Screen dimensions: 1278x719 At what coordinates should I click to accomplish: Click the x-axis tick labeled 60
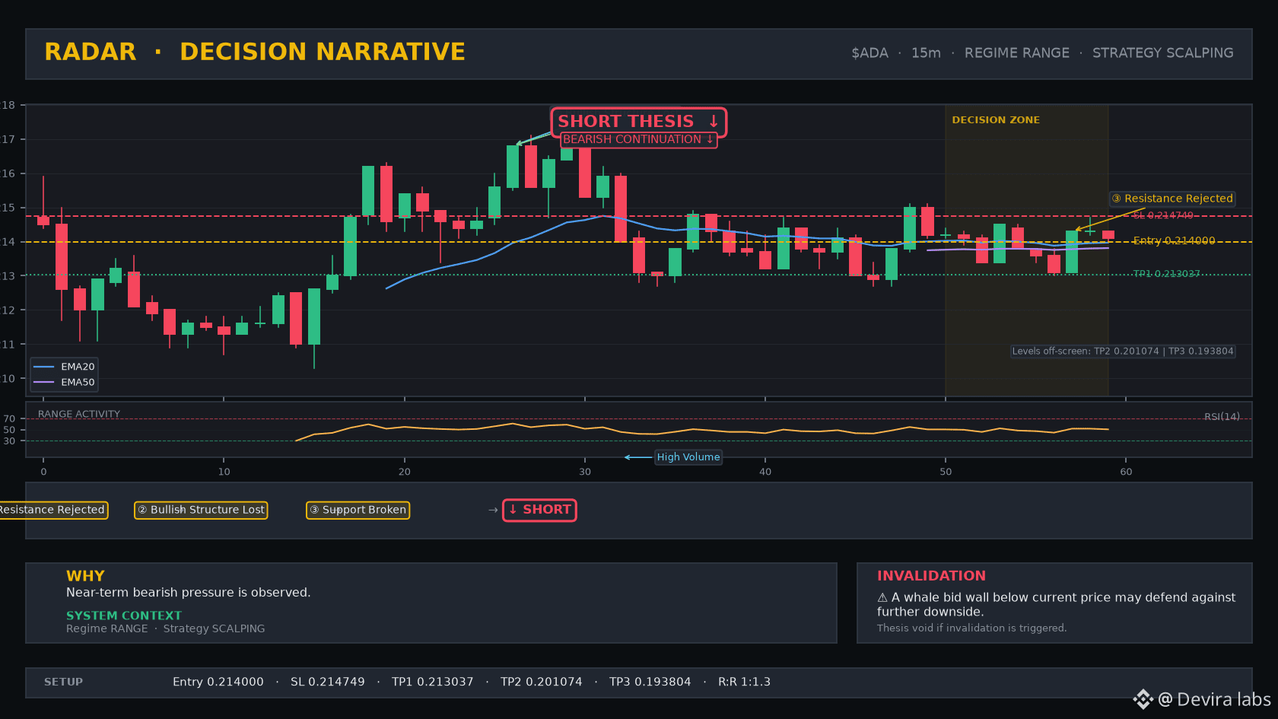click(x=1126, y=472)
